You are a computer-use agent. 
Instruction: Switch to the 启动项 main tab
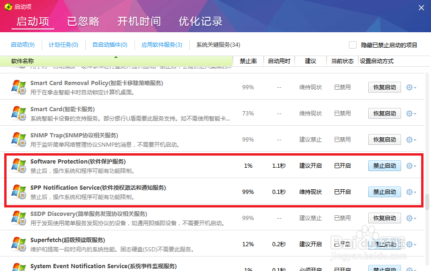[33, 21]
